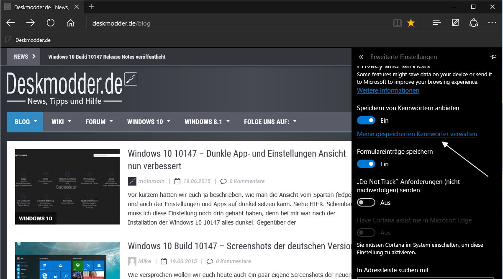Expand the WIKI dropdown
Screen dimensions: 503x279
click(61, 122)
